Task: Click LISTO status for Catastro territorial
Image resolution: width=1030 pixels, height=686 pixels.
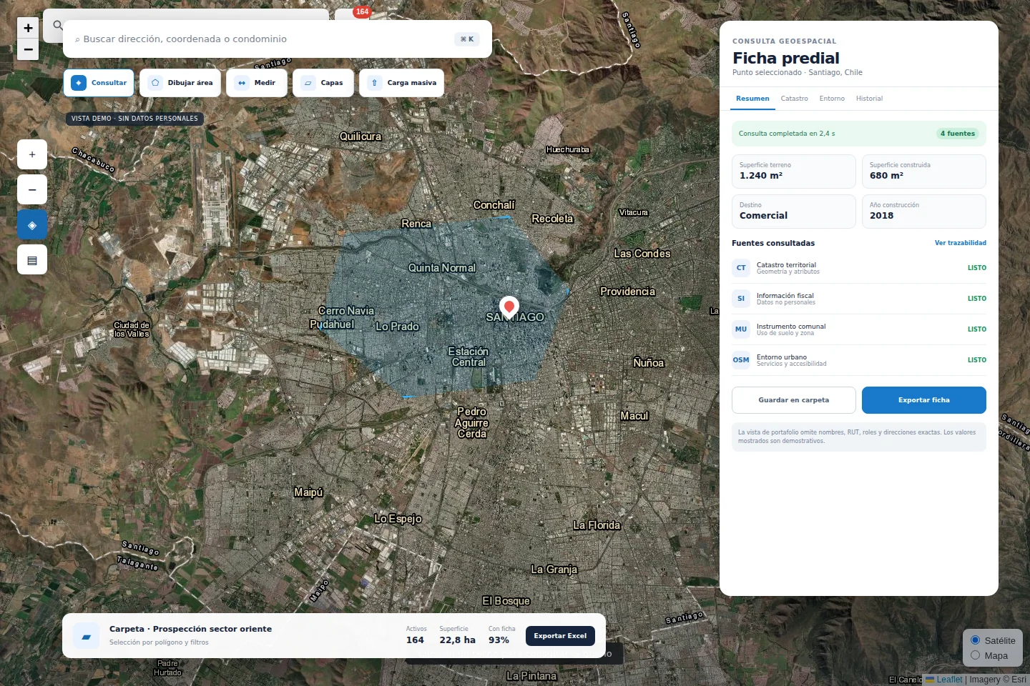Action: click(x=977, y=268)
